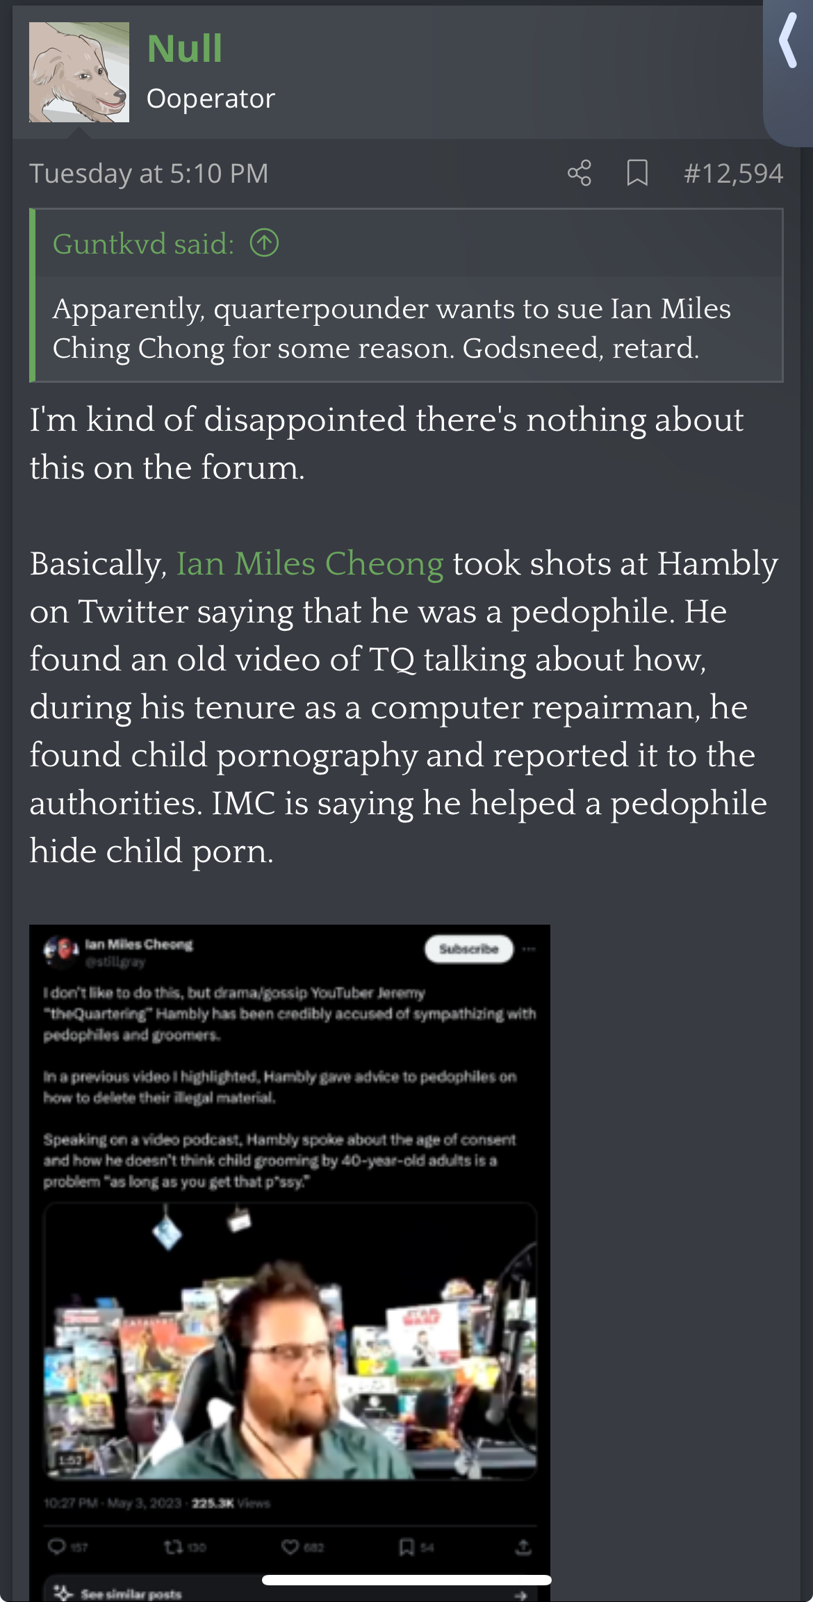Screen dimensions: 813x1602
Task: Click the retweet icon under the tweet
Action: tap(174, 1546)
